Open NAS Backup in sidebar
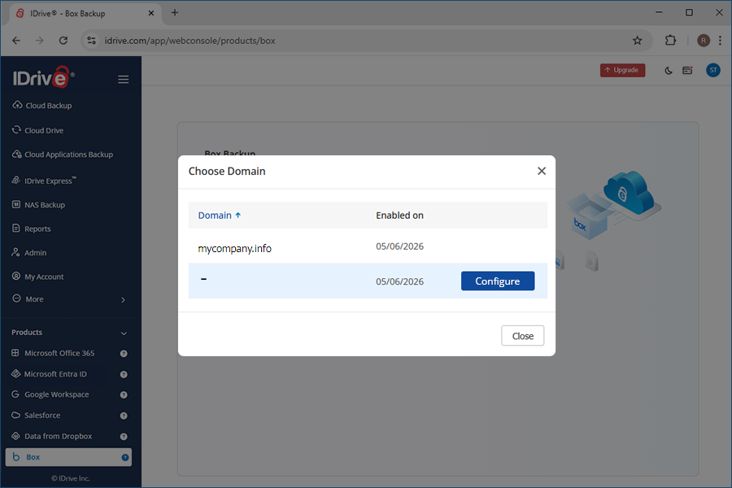 click(x=39, y=204)
